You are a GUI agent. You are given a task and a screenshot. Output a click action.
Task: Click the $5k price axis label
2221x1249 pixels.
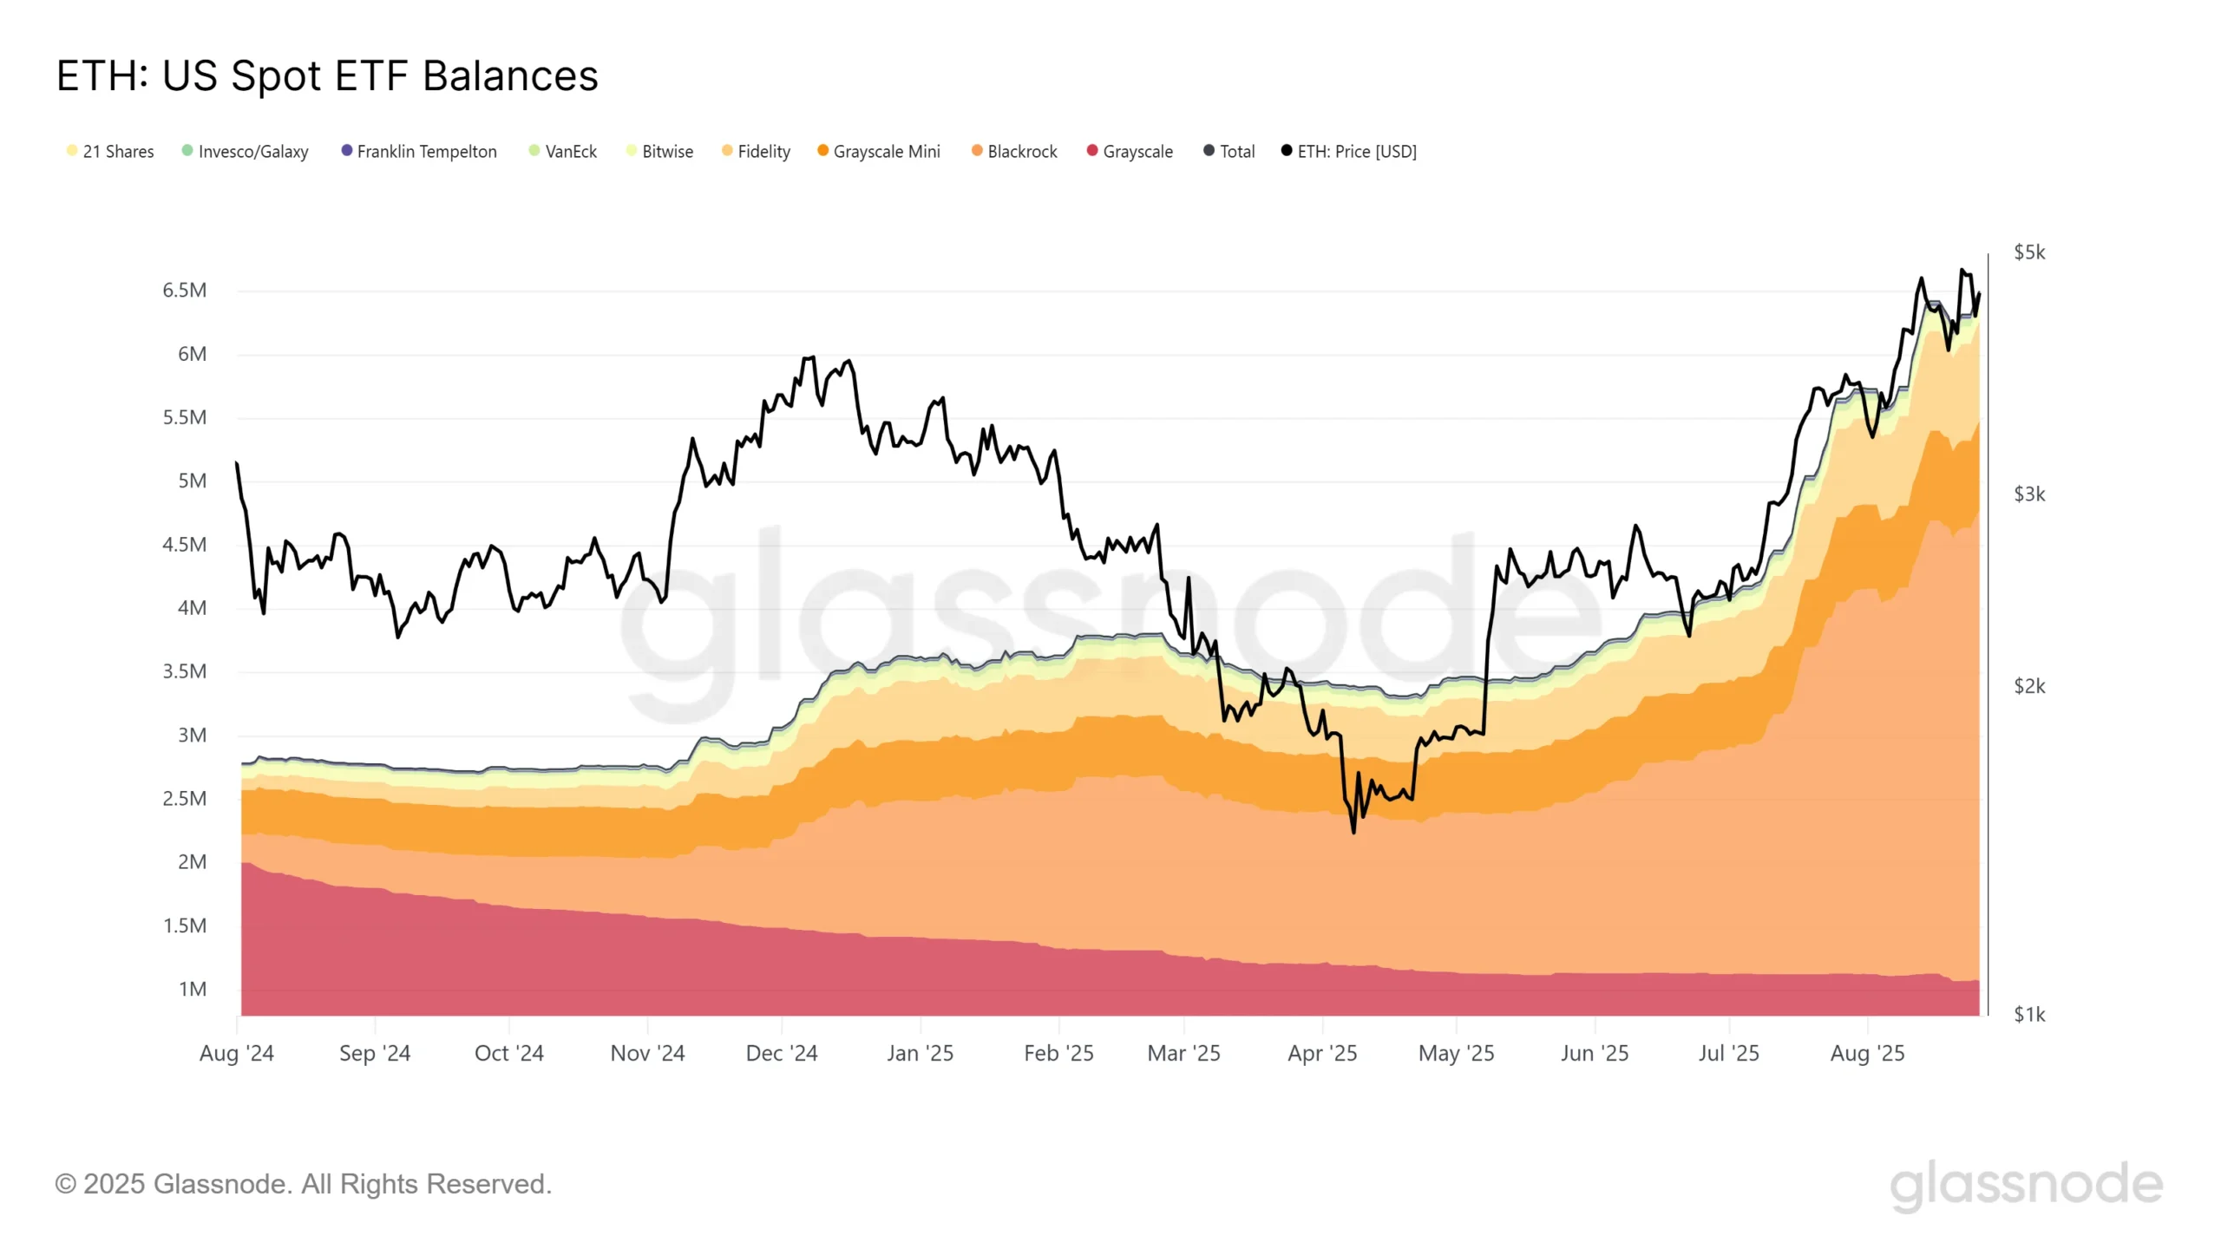pyautogui.click(x=2029, y=252)
